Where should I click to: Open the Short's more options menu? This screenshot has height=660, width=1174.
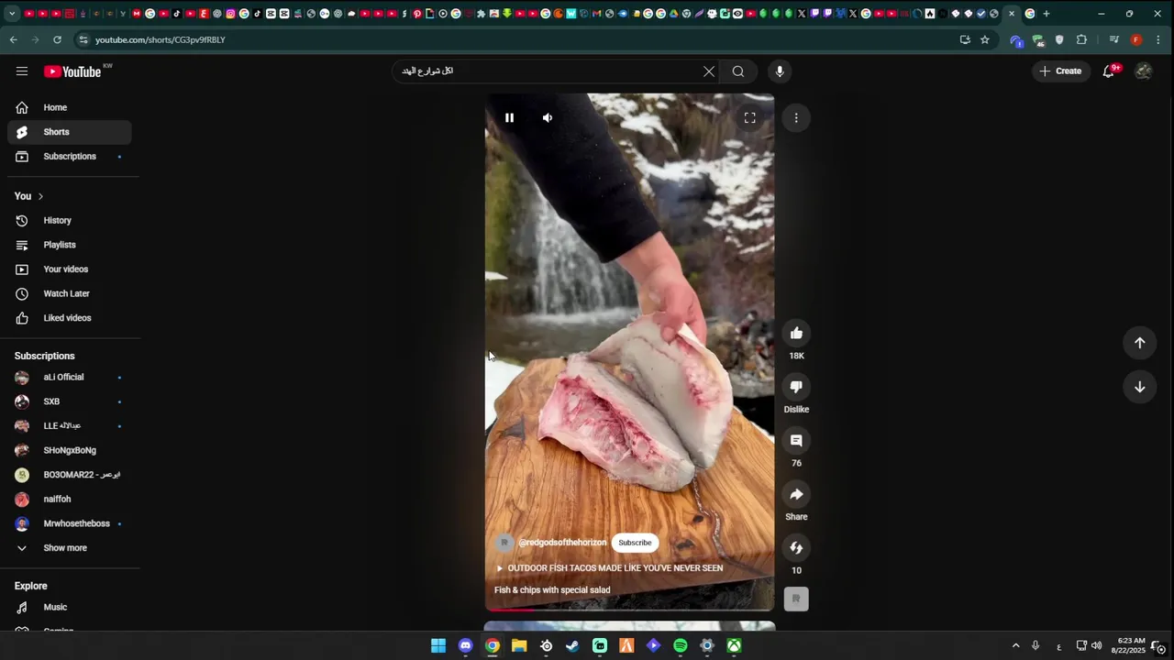[x=796, y=117]
